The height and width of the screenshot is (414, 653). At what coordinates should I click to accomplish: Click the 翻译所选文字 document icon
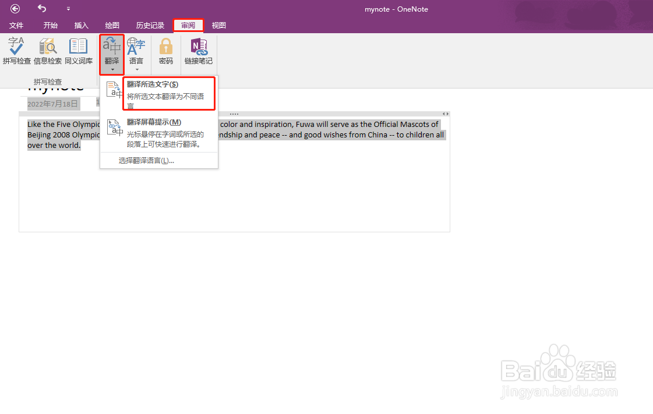point(114,90)
